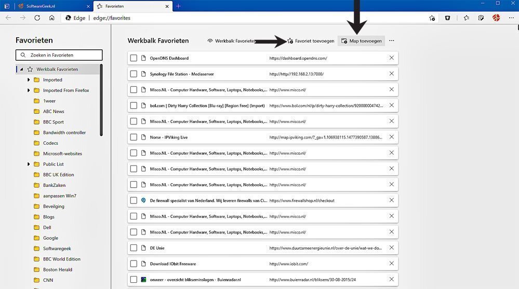Click Favoriet toevoegen button
The width and height of the screenshot is (519, 289).
coord(311,41)
